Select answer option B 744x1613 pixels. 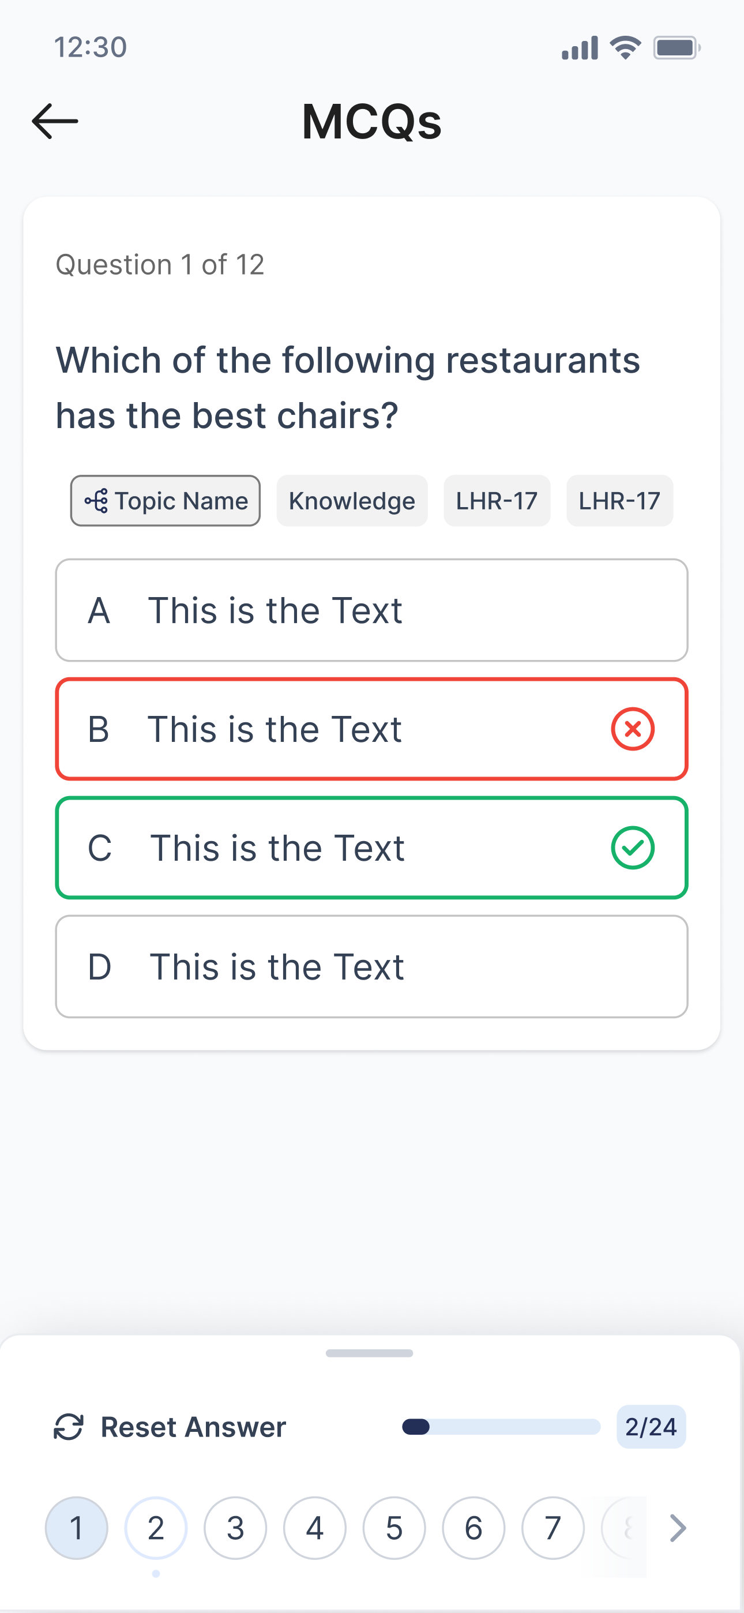coord(372,729)
